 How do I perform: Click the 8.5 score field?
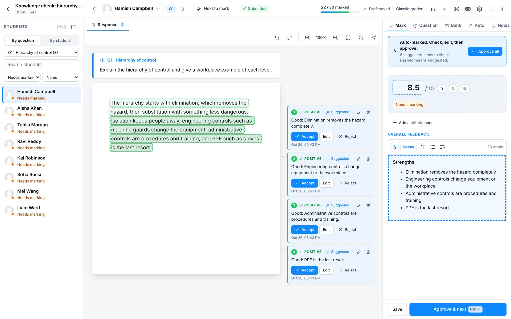[408, 87]
